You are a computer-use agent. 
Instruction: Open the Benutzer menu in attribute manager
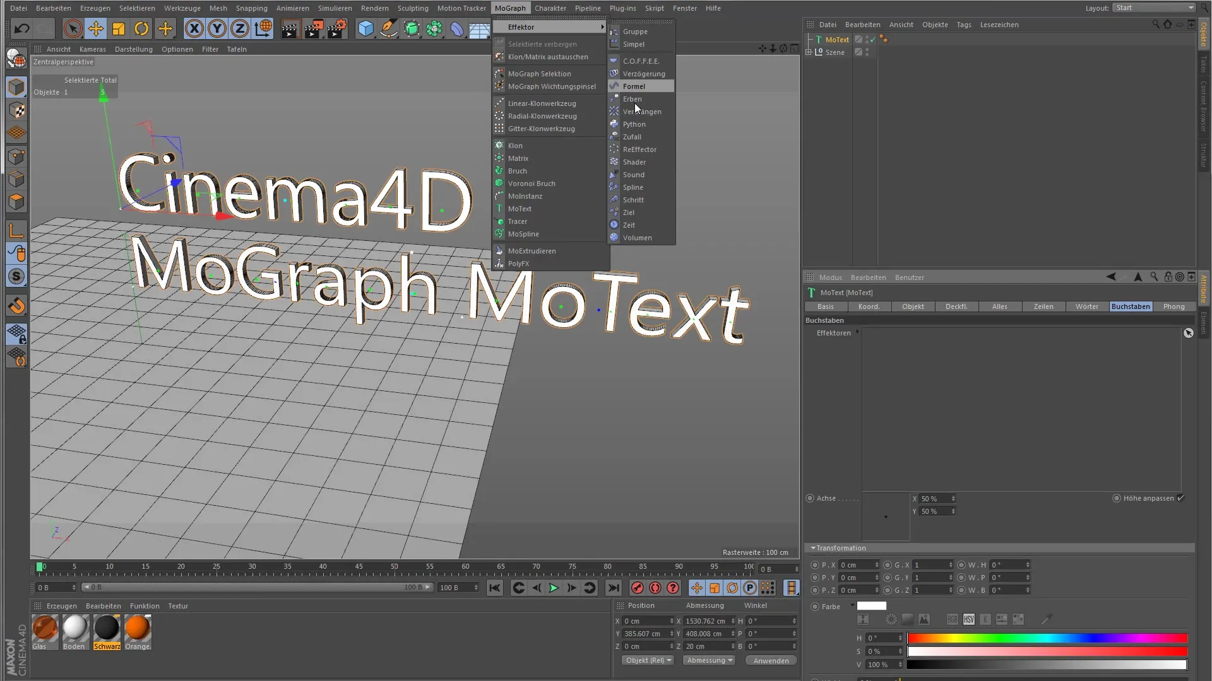(x=909, y=277)
